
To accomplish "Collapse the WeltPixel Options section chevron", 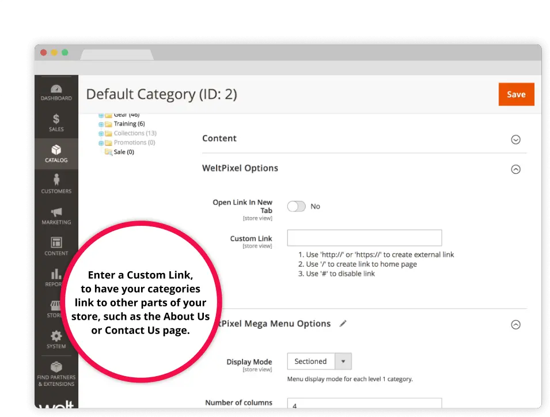I will coord(515,169).
